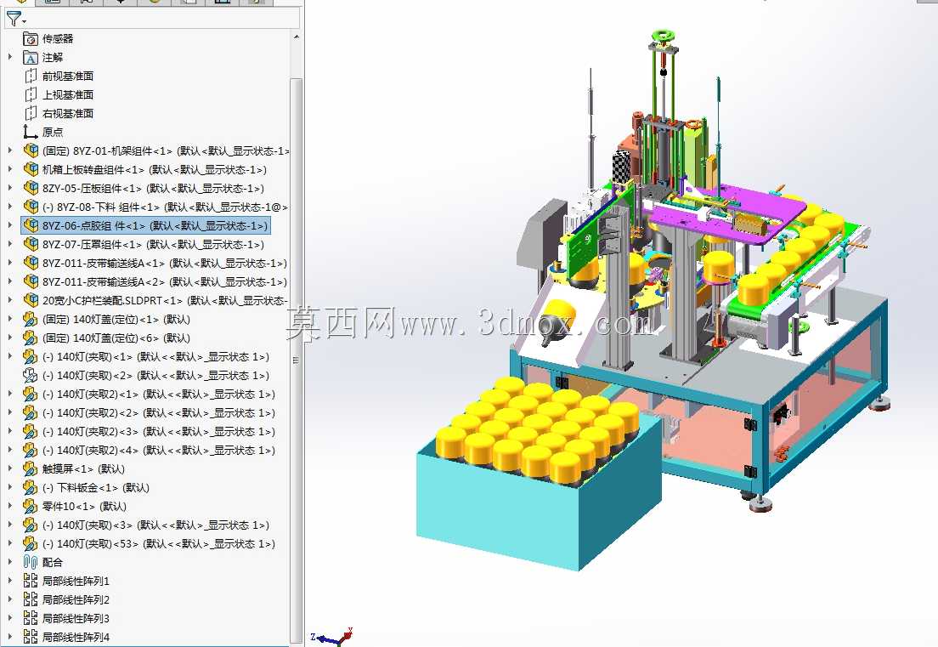Viewport: 938px width, 647px height.
Task: Expand the 140灯盖(定位)<6> node
Action: point(9,338)
